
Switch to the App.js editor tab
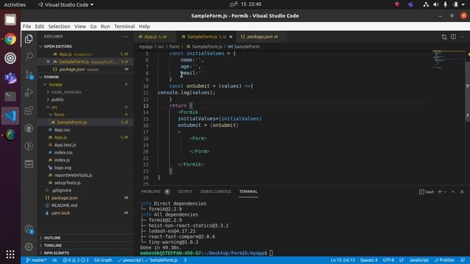tap(155, 37)
